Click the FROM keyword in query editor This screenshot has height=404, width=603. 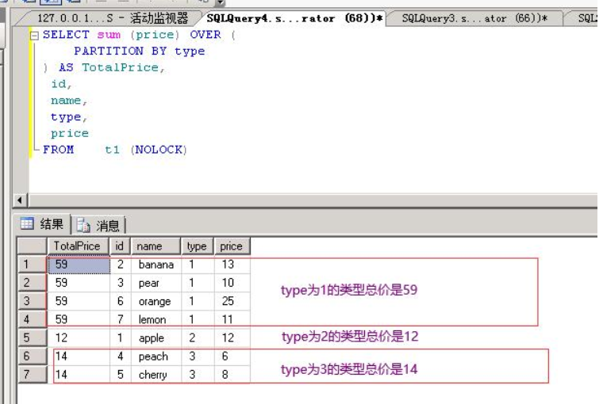[x=58, y=150]
